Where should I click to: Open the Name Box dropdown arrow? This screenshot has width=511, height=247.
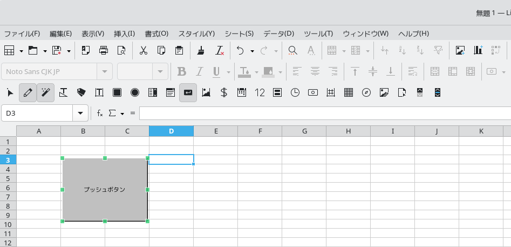click(80, 113)
